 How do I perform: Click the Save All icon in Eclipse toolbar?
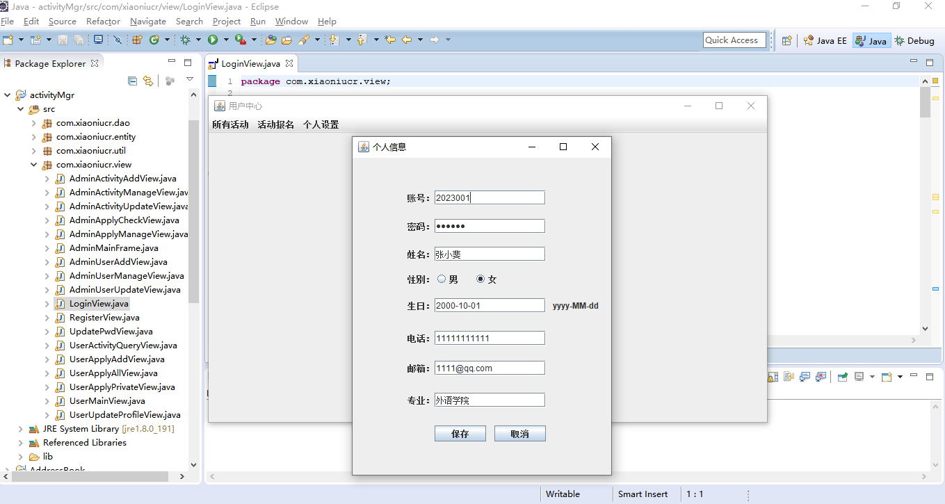pos(79,40)
